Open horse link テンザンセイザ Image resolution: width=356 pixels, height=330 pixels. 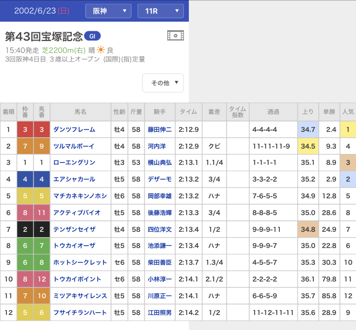coord(74,230)
